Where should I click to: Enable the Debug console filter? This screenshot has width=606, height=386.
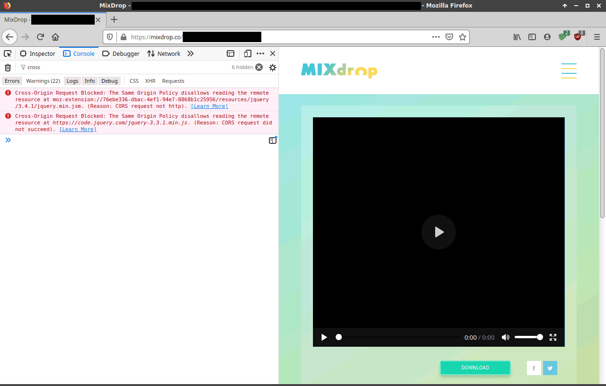[109, 81]
